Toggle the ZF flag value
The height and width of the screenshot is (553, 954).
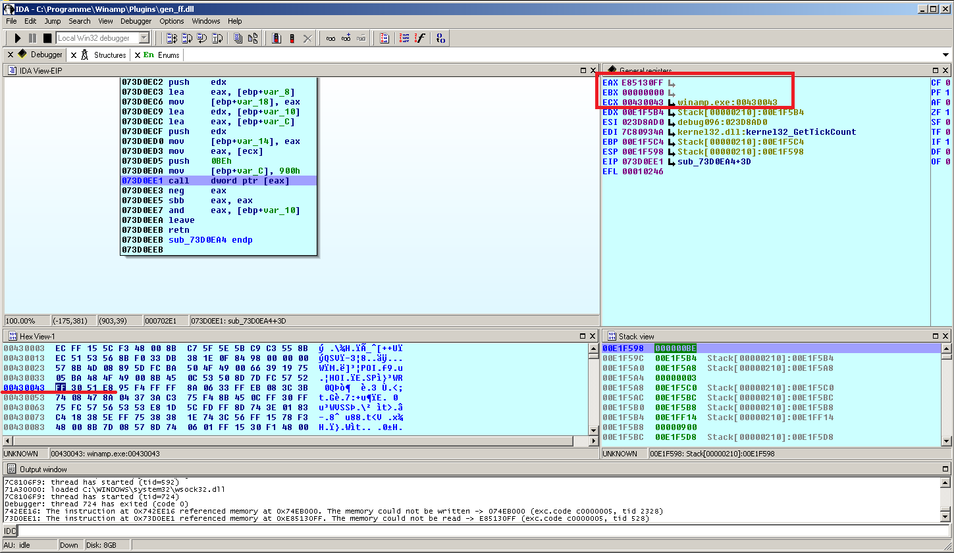click(947, 112)
